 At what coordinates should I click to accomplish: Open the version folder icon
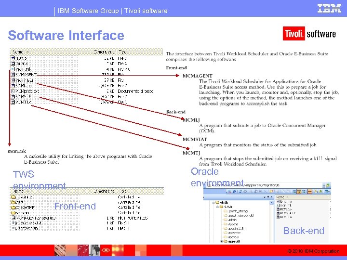tap(13, 213)
